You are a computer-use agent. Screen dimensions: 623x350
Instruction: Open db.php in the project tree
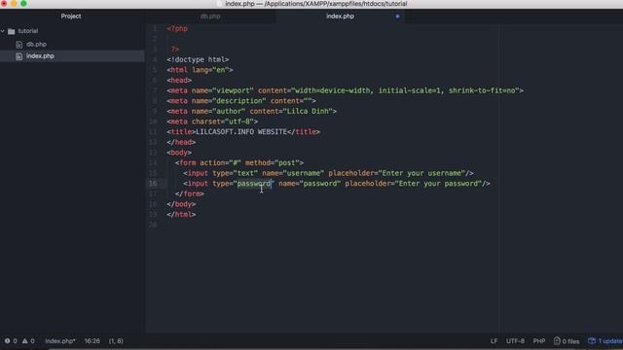tap(37, 45)
